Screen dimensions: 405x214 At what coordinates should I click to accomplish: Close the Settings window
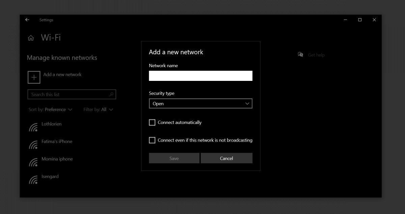pyautogui.click(x=374, y=20)
